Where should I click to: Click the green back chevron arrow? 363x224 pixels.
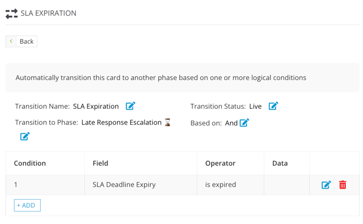11,41
